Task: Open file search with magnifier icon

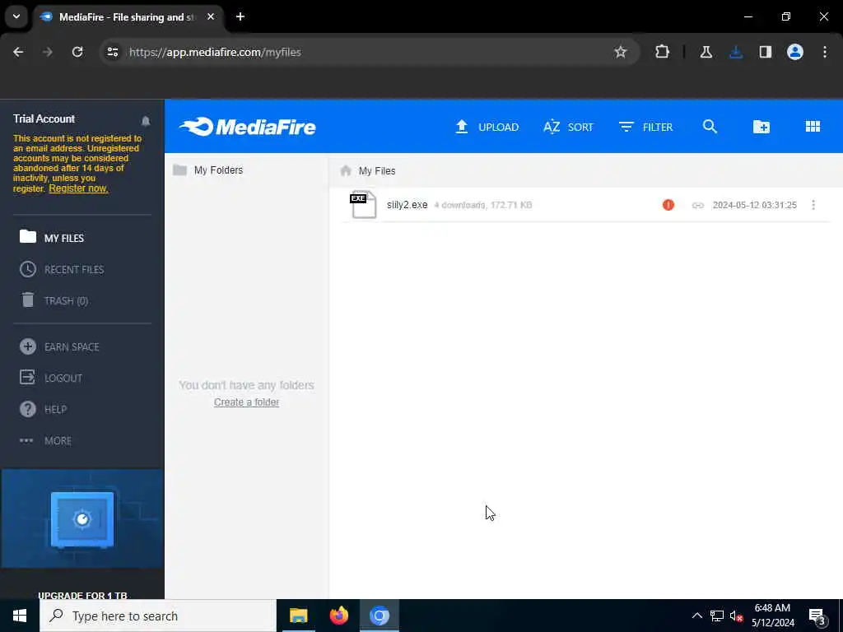Action: click(x=710, y=126)
